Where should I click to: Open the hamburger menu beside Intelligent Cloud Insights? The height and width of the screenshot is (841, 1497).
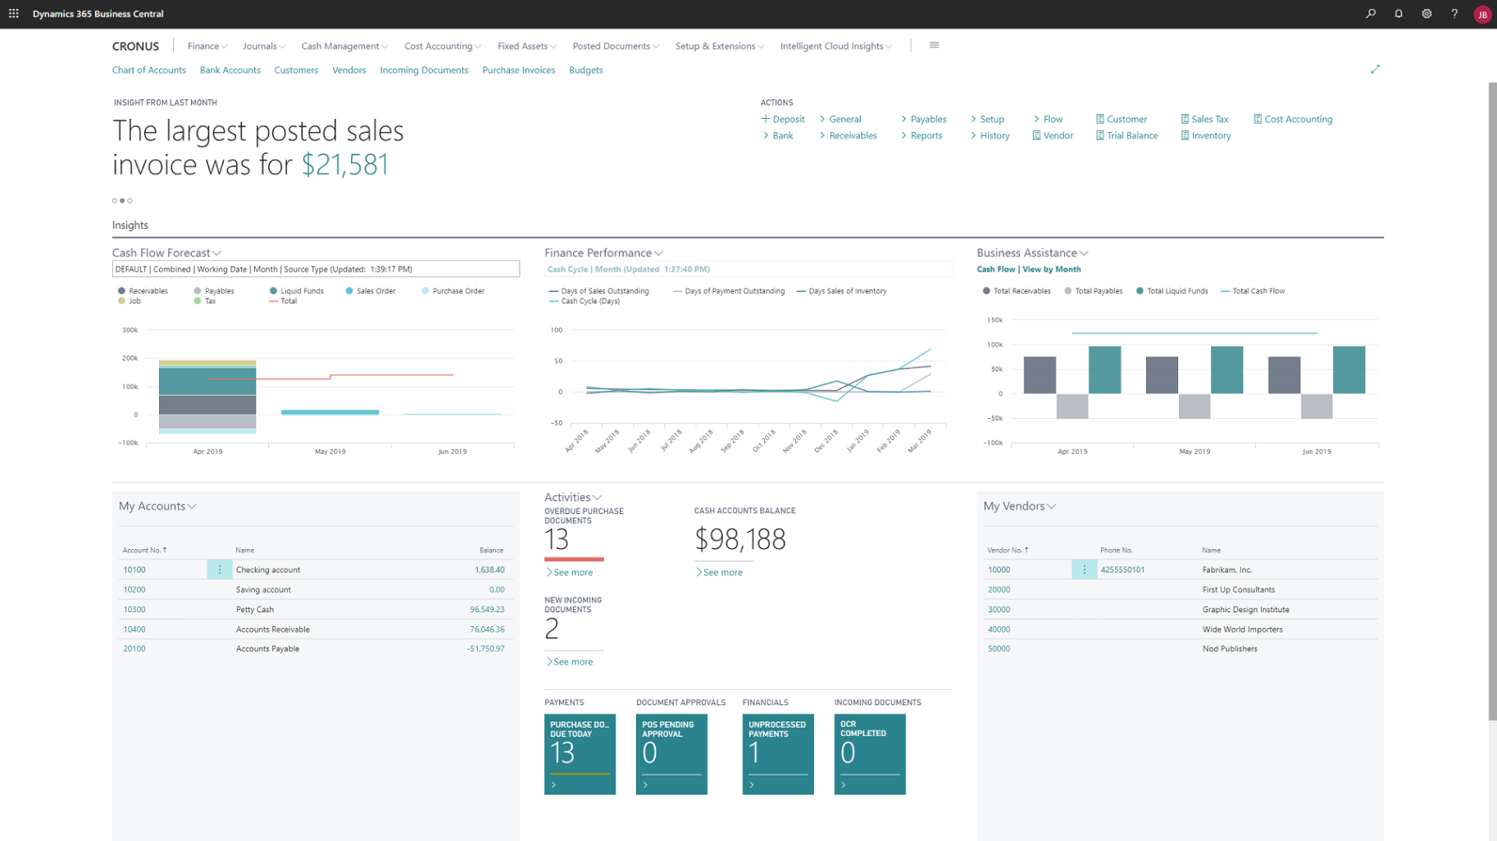(934, 45)
